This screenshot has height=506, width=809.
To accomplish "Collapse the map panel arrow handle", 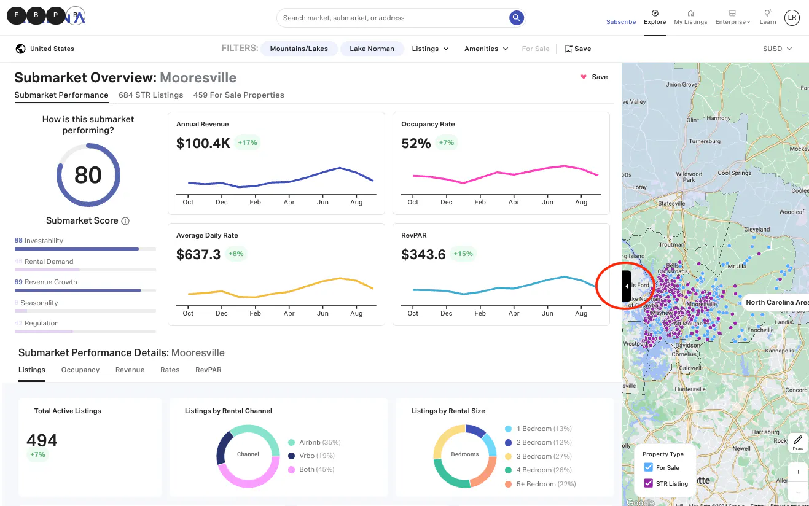I will tap(627, 286).
